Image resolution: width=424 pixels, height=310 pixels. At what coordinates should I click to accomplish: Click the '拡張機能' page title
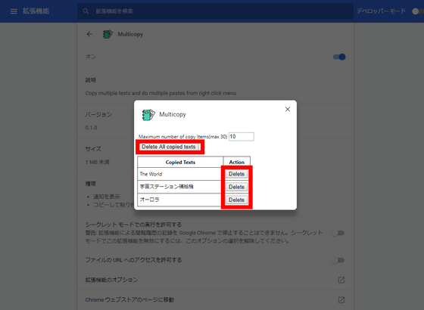point(36,11)
